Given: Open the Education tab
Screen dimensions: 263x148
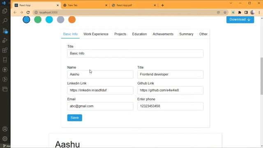Looking at the screenshot, I should tap(139, 34).
